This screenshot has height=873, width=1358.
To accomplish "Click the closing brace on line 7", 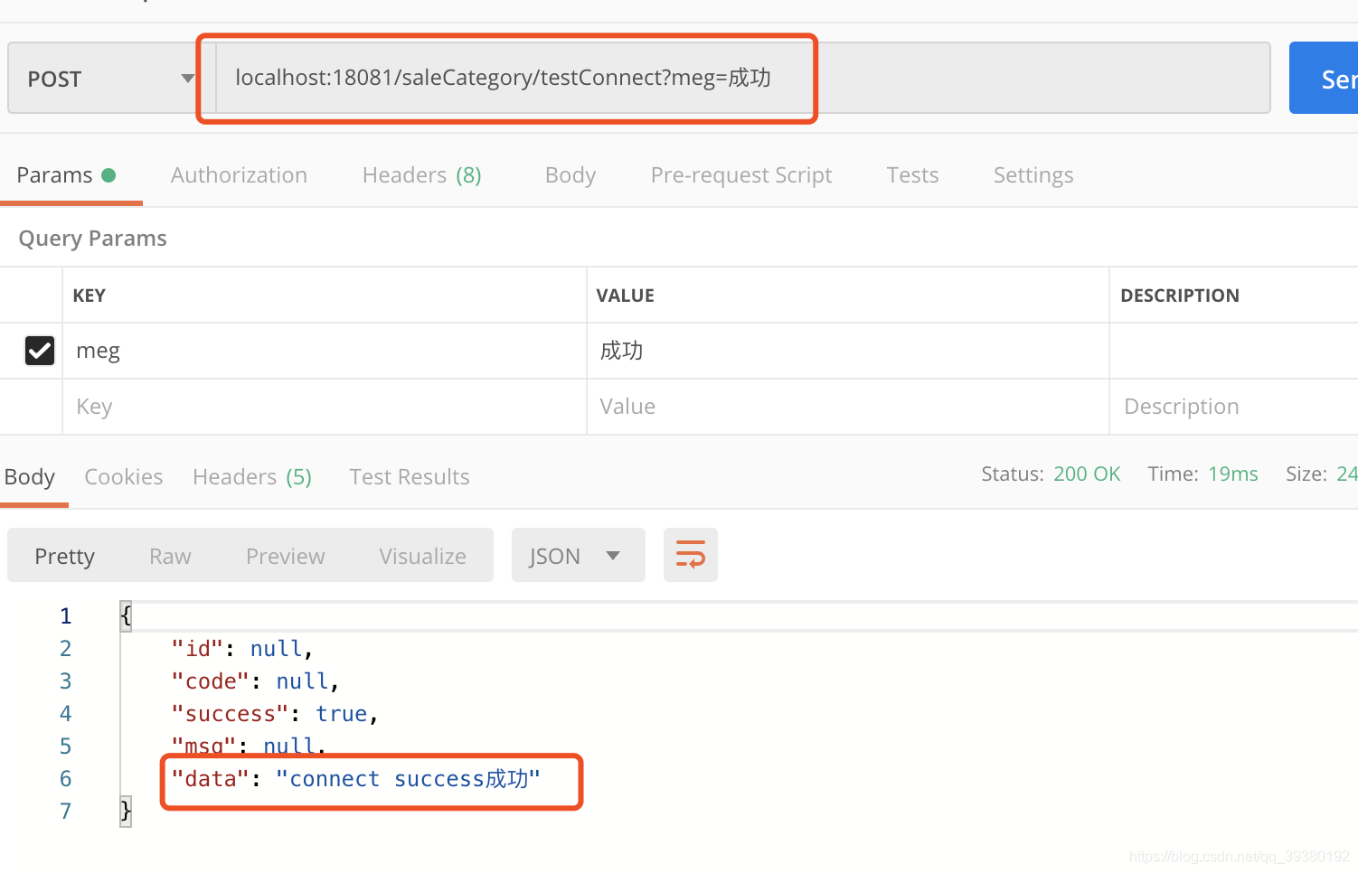I will pyautogui.click(x=126, y=811).
